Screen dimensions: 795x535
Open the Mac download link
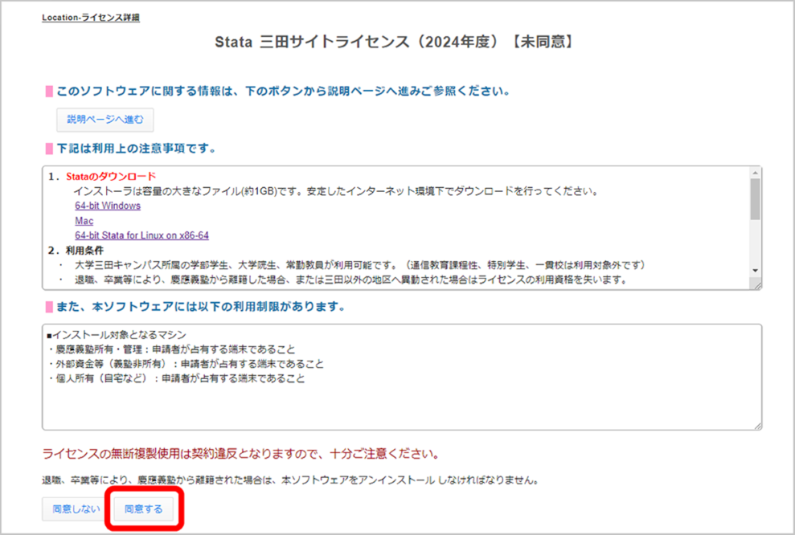(84, 221)
